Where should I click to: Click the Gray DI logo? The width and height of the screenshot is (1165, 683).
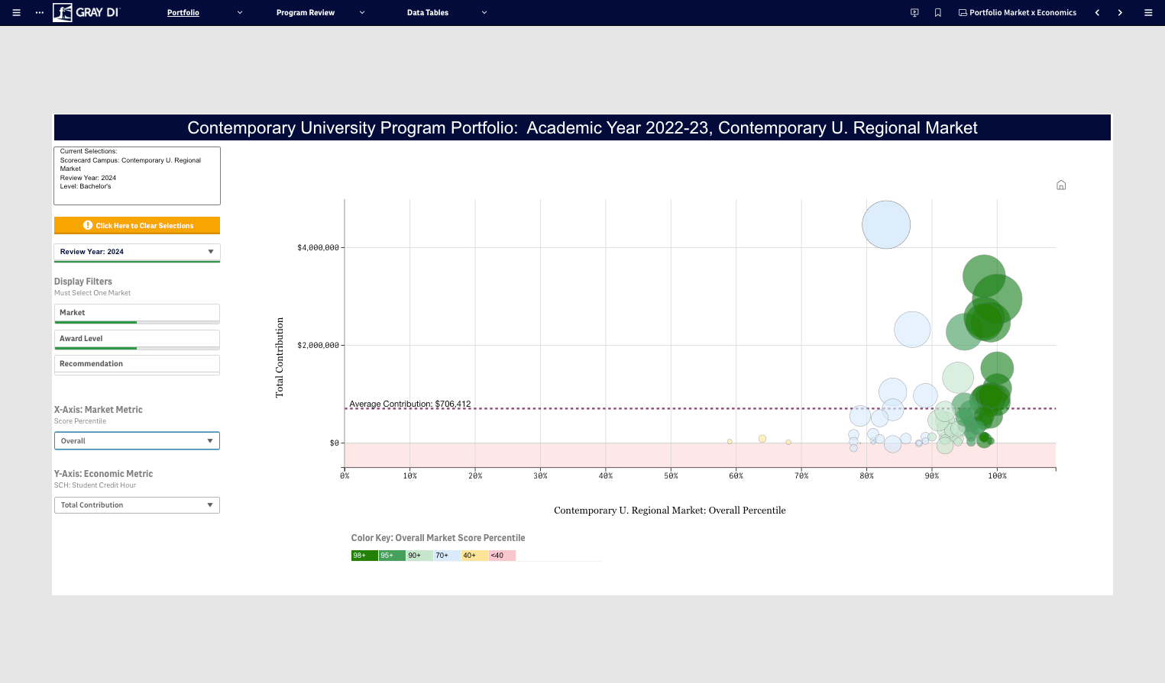click(x=86, y=12)
